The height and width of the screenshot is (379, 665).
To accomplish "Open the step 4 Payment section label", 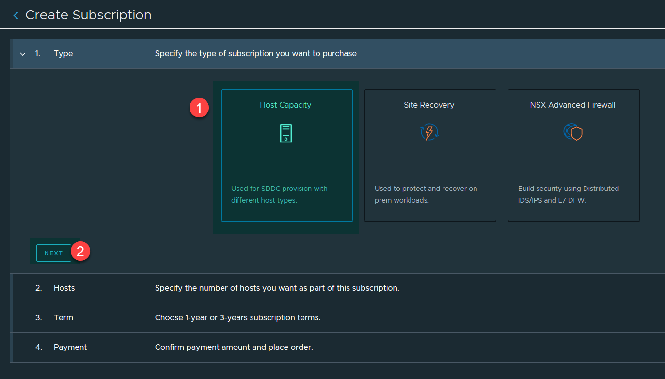I will 70,347.
